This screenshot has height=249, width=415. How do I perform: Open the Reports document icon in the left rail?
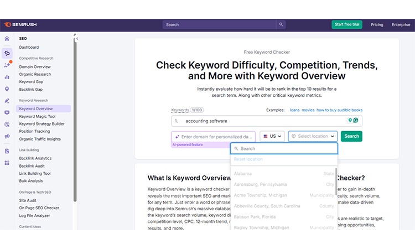(x=7, y=151)
